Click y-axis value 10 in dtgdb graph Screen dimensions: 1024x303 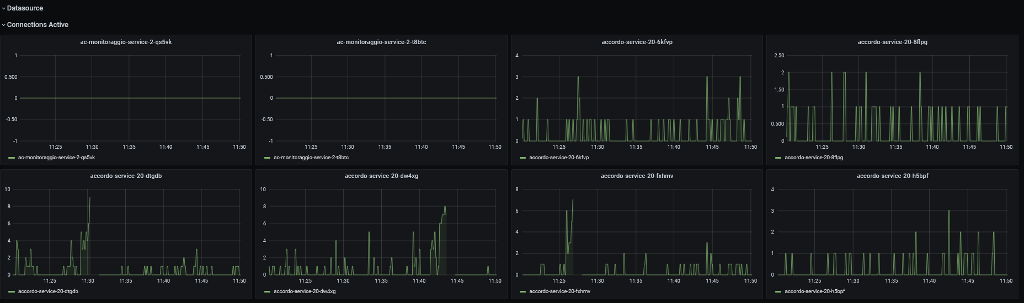8,190
